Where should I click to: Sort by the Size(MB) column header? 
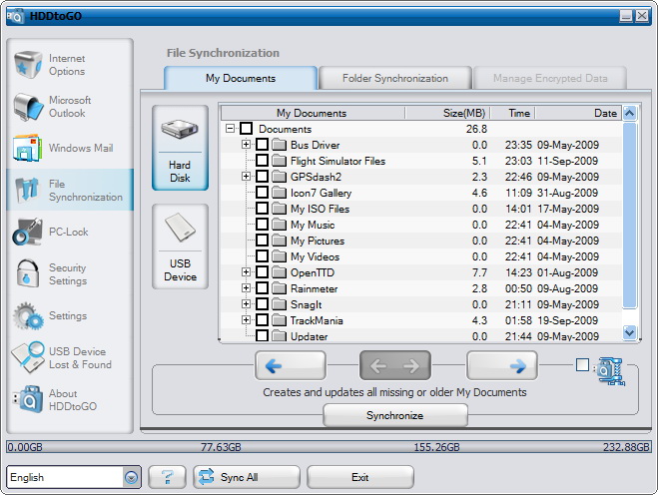[447, 113]
